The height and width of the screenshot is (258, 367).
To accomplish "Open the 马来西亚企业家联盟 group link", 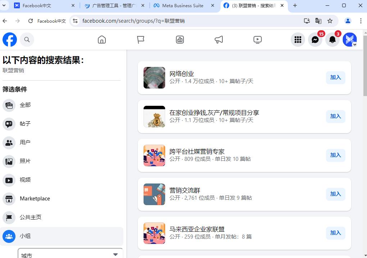I will tap(197, 230).
